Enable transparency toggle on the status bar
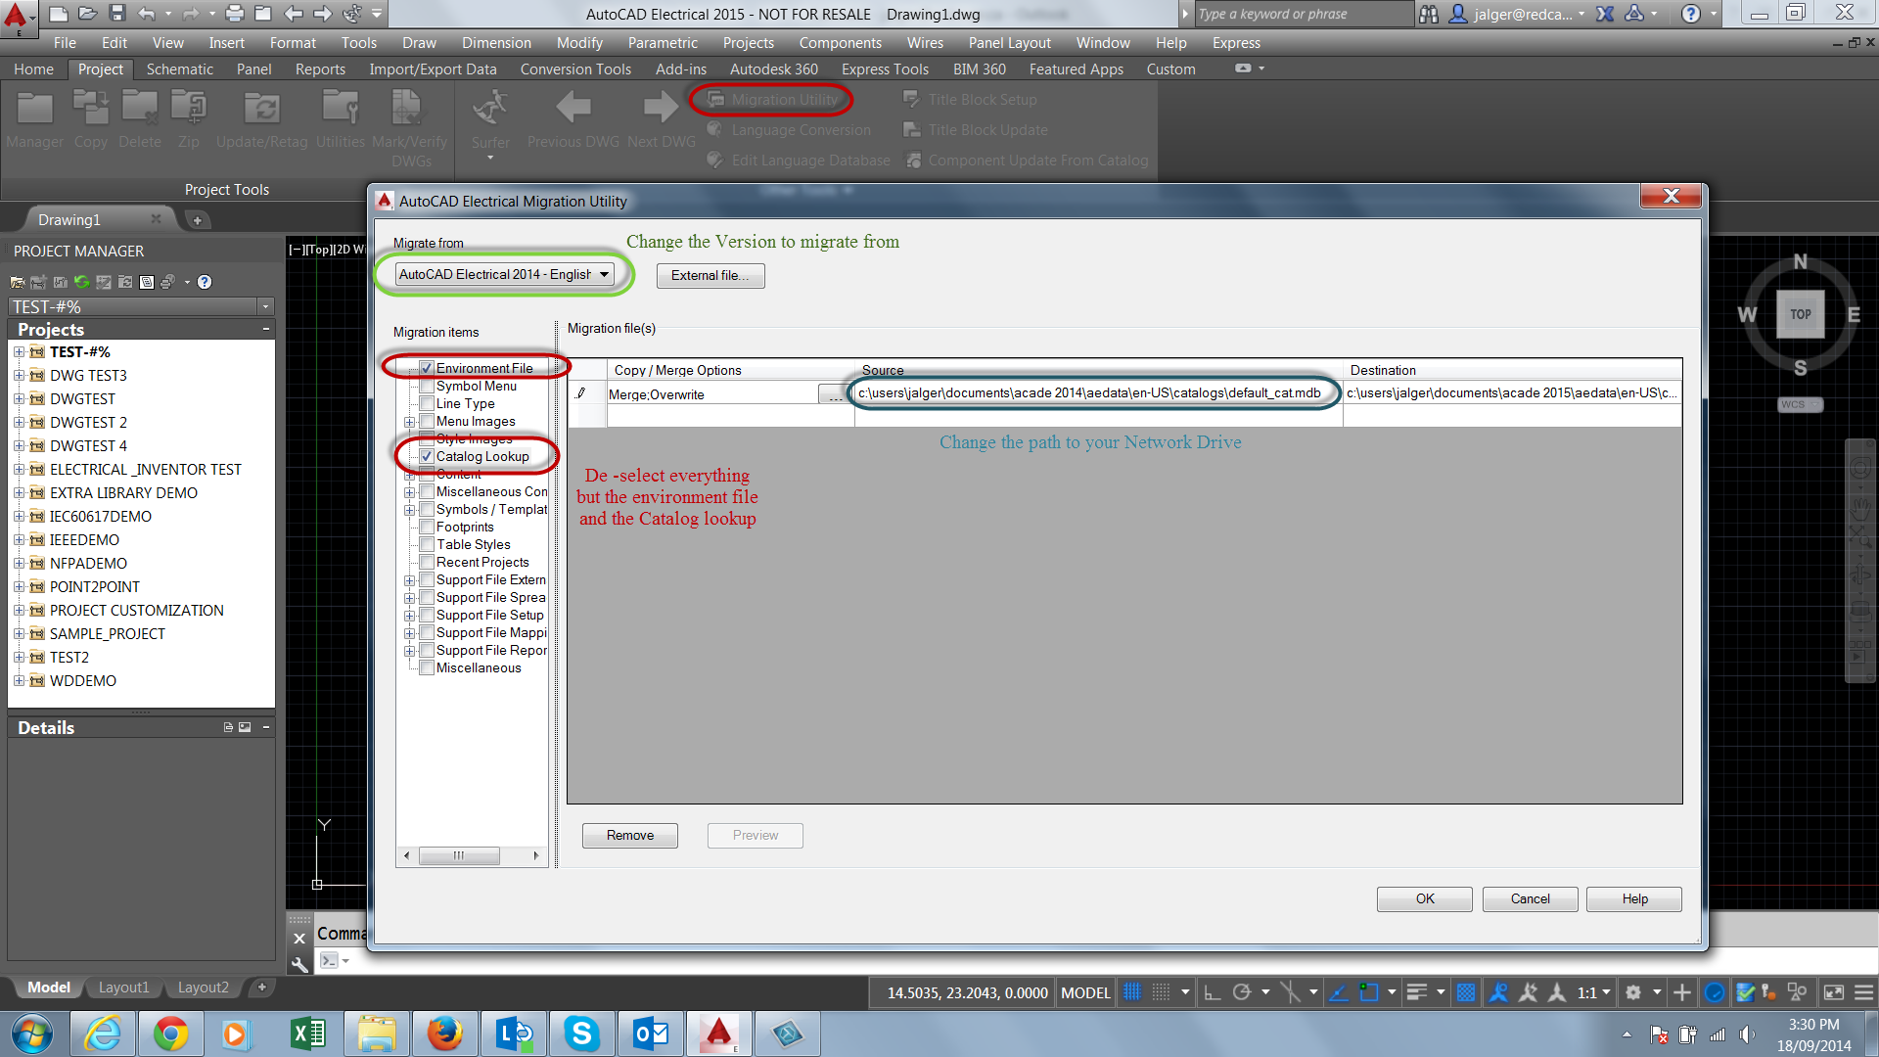1879x1057 pixels. pyautogui.click(x=1465, y=991)
